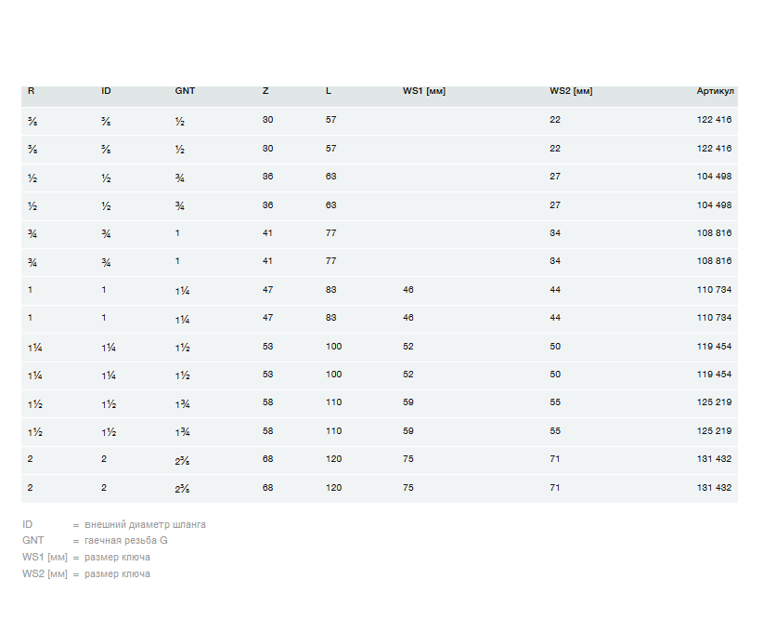Click article 181 432 in bottom row
The width and height of the screenshot is (763, 632).
714,488
